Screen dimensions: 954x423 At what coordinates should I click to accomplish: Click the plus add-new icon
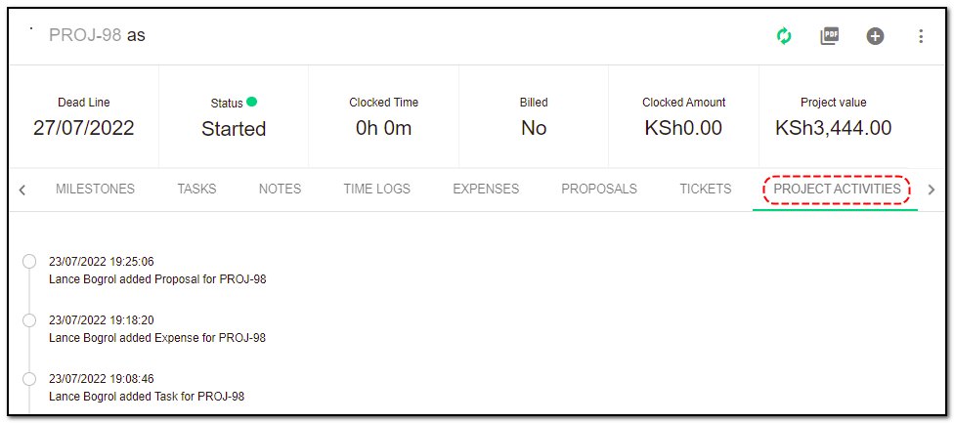click(875, 36)
